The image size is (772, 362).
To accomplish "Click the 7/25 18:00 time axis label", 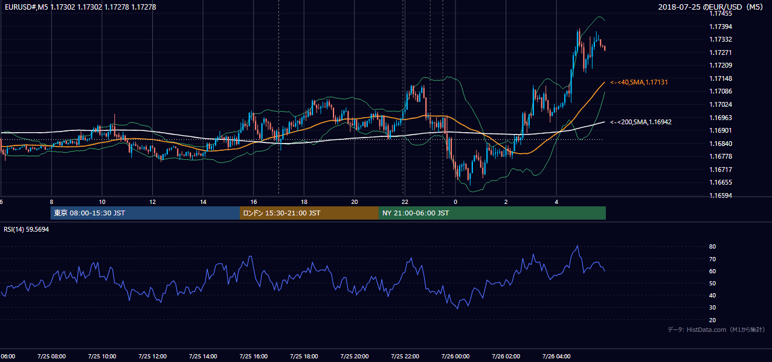I will (x=303, y=357).
